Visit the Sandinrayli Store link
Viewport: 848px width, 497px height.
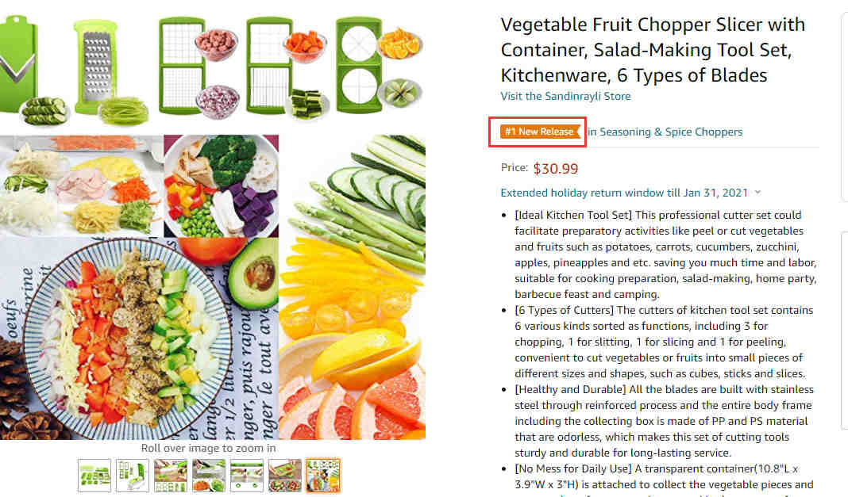(x=565, y=96)
